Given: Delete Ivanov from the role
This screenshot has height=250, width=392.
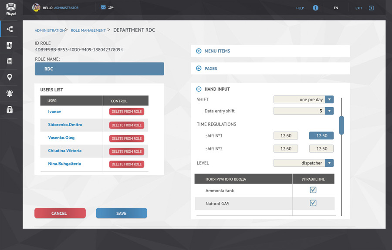Looking at the screenshot, I should tap(126, 112).
